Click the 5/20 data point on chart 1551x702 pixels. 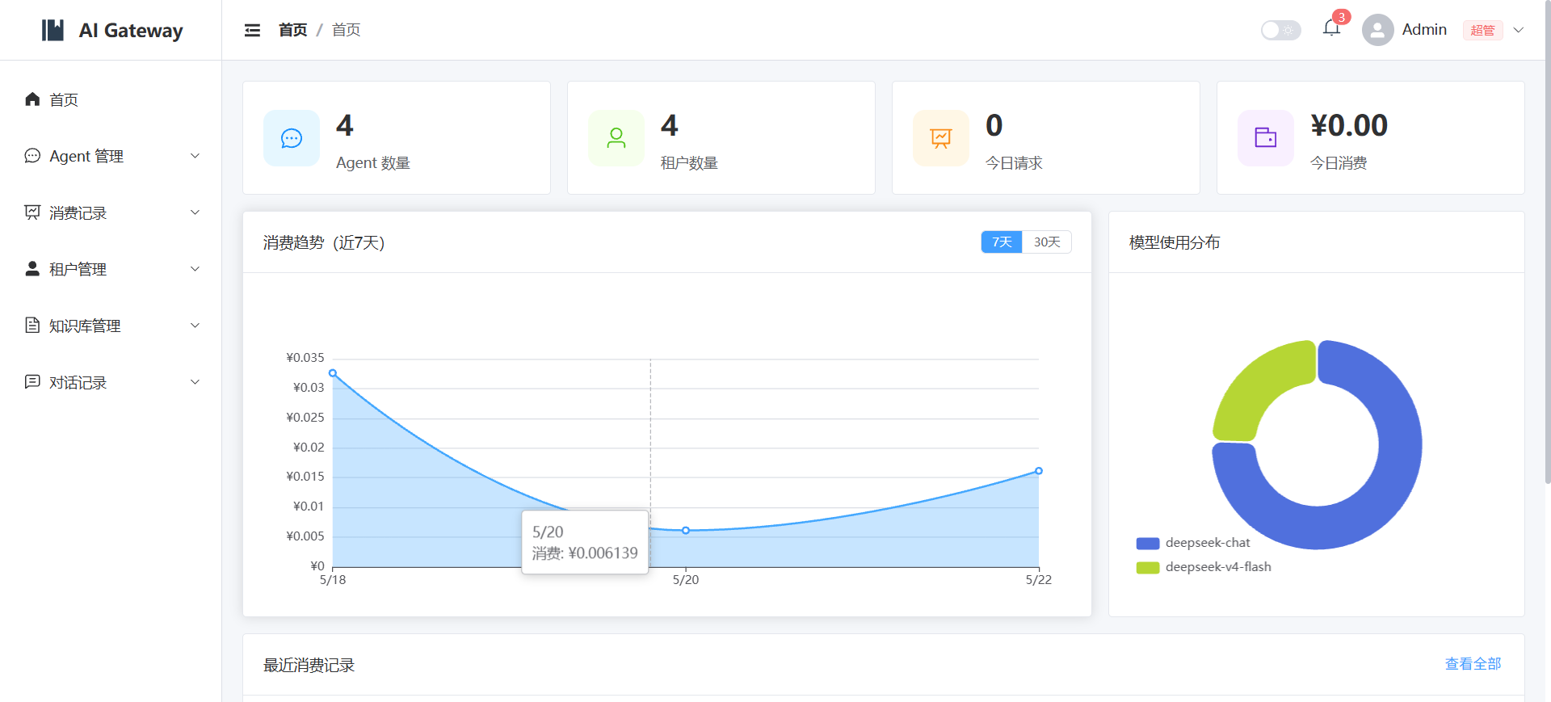click(x=686, y=531)
